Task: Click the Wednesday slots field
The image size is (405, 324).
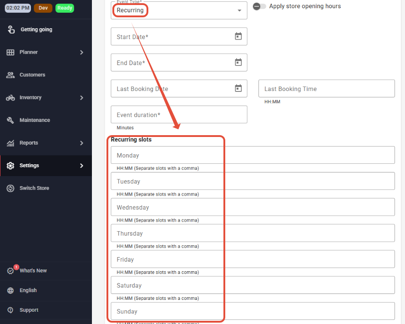Action: (253, 207)
